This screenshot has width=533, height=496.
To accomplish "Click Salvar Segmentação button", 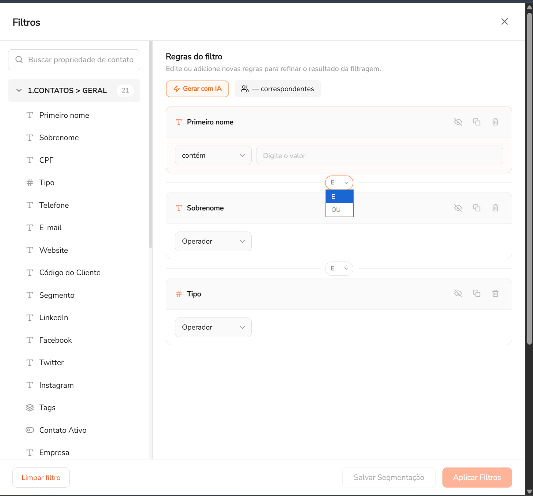I will pos(389,477).
